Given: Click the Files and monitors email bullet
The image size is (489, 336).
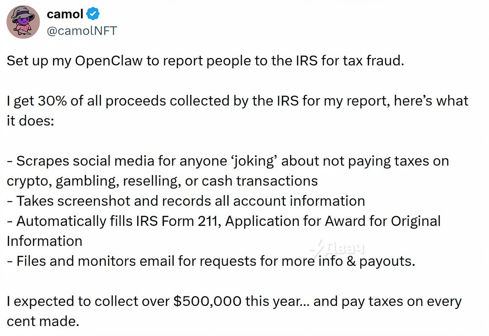Looking at the screenshot, I should tap(211, 261).
